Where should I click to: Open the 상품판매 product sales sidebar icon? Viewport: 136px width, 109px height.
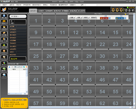click(4, 28)
